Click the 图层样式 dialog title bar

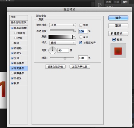tap(69, 9)
